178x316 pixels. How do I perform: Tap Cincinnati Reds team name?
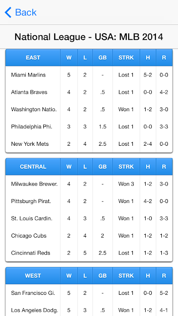(30, 253)
